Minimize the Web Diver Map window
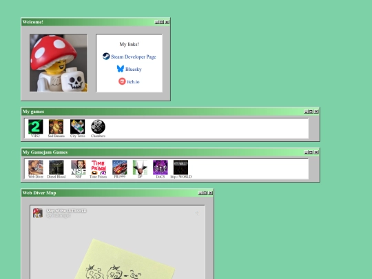The image size is (372, 279). (x=200, y=193)
